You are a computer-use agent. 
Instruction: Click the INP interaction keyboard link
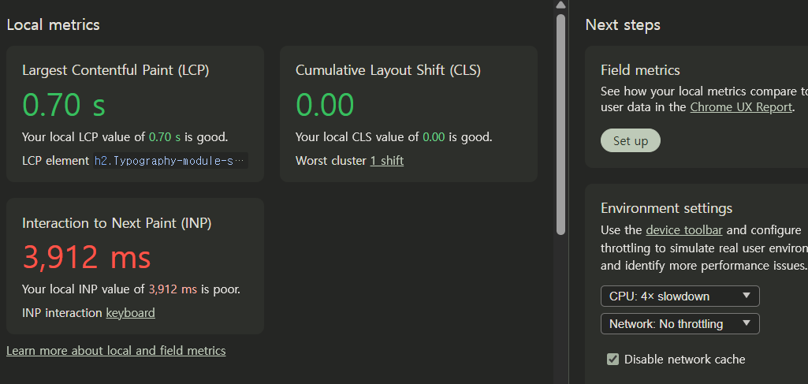[x=130, y=313]
